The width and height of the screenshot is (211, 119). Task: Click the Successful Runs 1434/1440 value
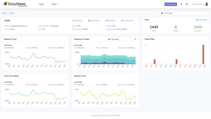pyautogui.click(x=54, y=26)
